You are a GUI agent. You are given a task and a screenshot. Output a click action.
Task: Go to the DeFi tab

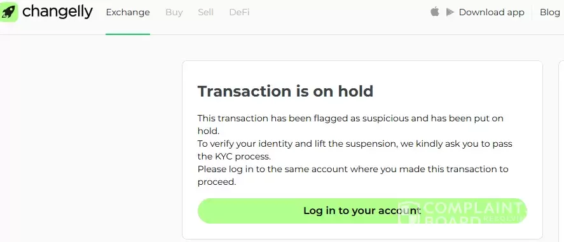click(239, 12)
